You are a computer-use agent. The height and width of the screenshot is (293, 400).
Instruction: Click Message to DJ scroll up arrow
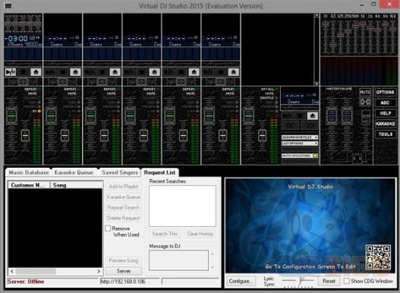212,254
